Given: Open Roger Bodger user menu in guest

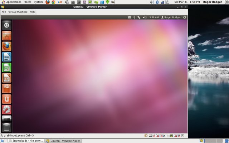Looking at the screenshot, I should pos(171,18).
